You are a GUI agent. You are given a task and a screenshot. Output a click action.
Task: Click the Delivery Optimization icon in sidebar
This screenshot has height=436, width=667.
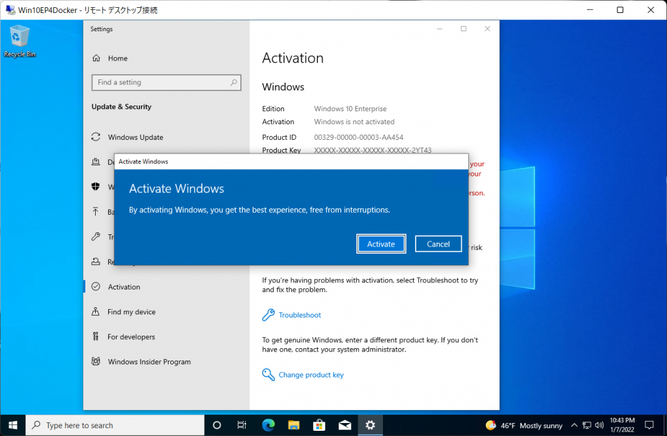(96, 162)
